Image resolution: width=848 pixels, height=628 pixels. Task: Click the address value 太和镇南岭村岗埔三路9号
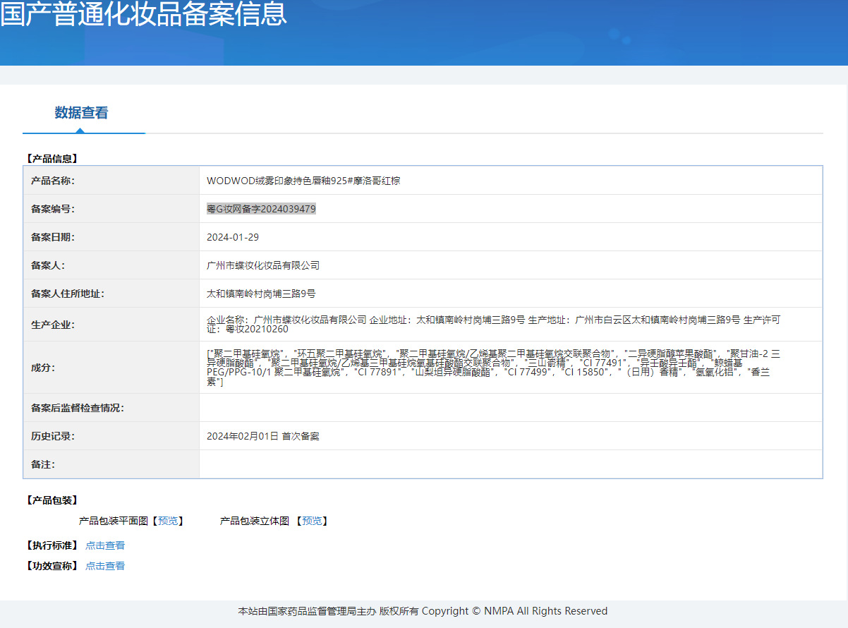[261, 294]
